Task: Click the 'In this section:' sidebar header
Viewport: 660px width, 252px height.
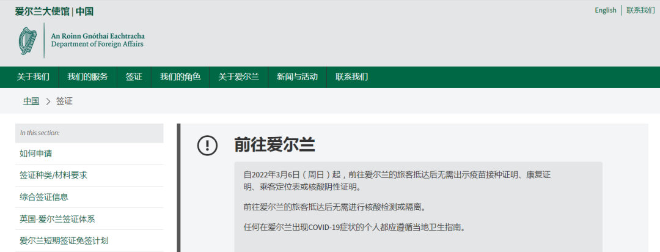Action: (x=89, y=133)
